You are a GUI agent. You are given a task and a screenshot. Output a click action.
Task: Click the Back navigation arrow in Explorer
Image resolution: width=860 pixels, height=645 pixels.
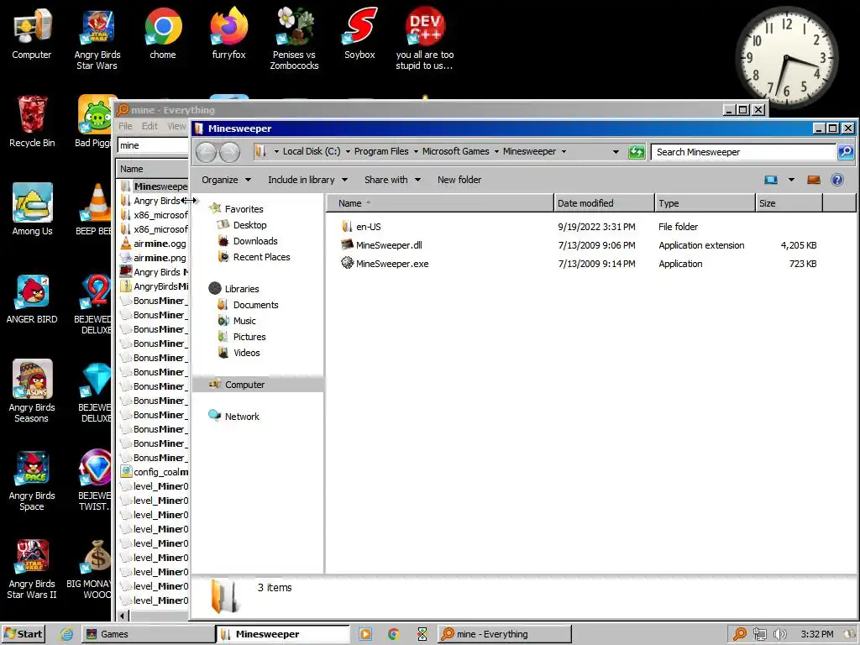click(x=207, y=152)
